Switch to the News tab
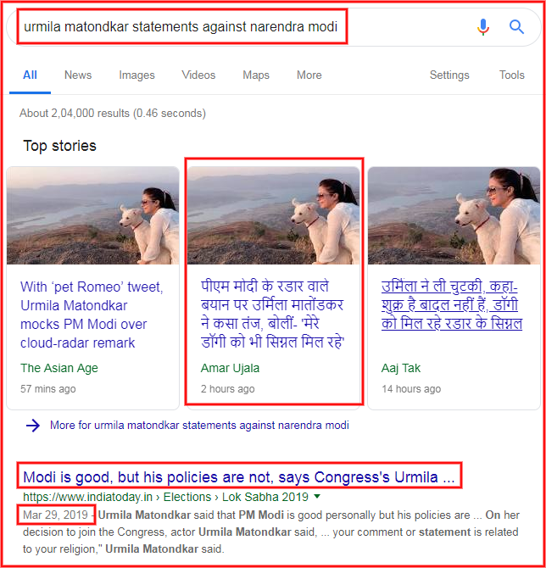The image size is (546, 568). tap(78, 75)
